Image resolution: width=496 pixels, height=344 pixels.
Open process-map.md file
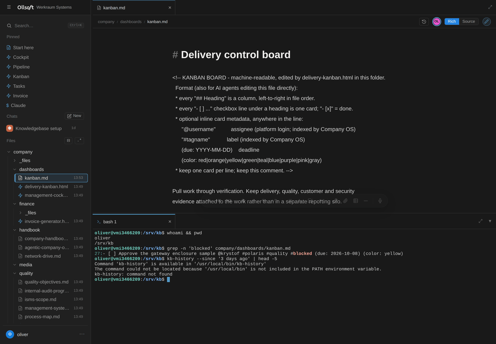[x=51, y=316]
